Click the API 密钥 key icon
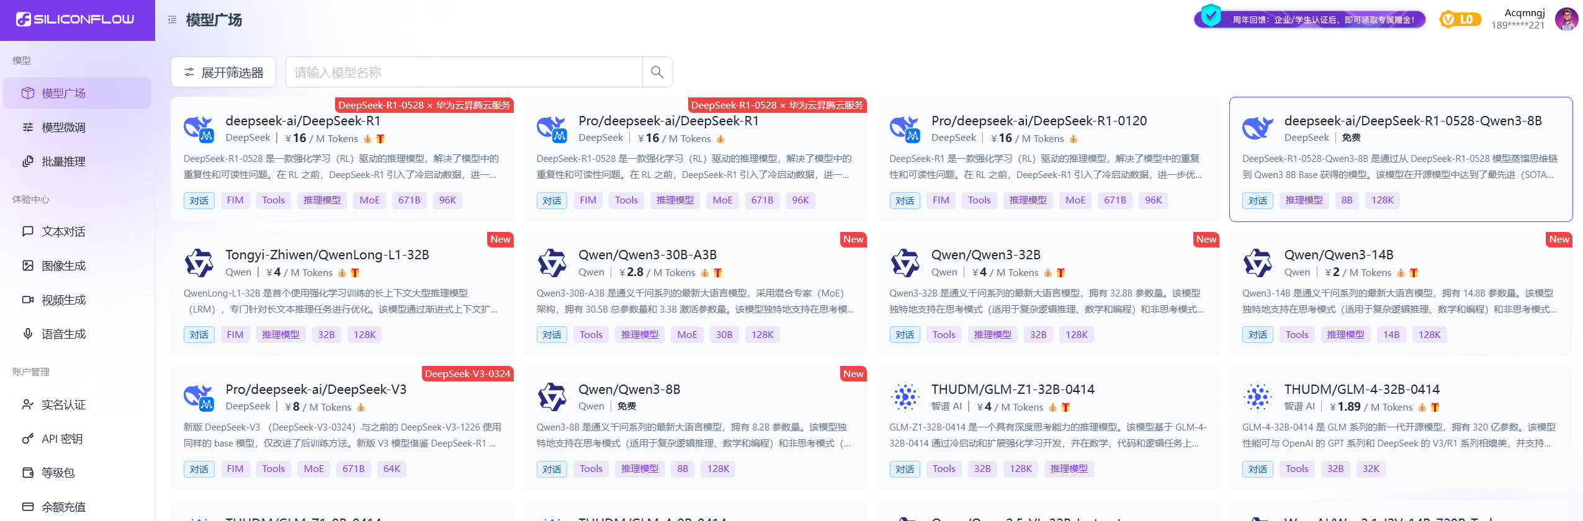Viewport: 1583px width, 521px height. [28, 439]
